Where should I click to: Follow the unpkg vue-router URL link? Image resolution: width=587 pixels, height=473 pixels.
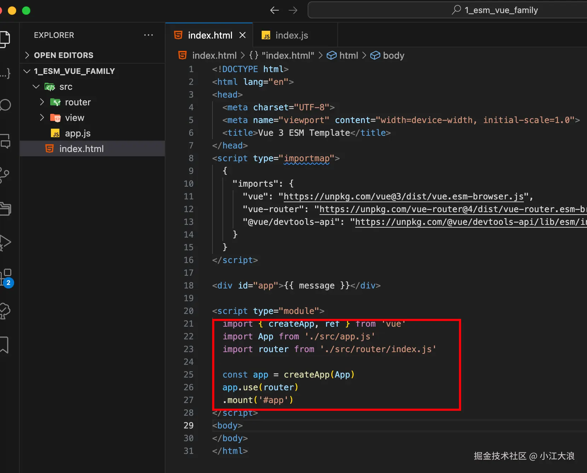453,209
